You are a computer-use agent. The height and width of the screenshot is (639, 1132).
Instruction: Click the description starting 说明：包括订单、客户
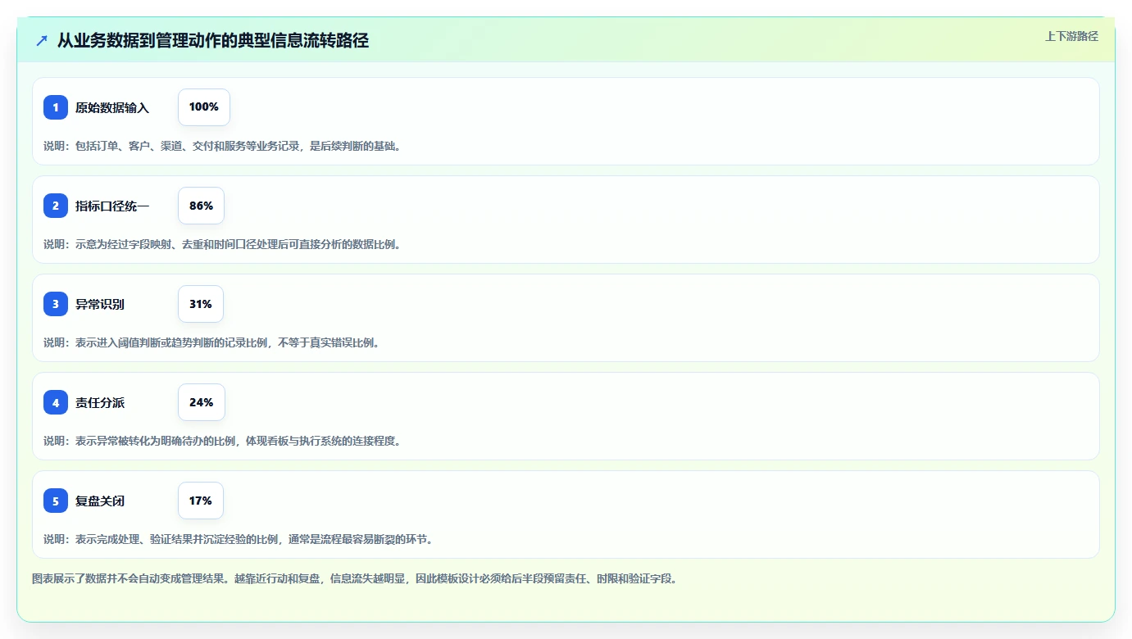pos(222,146)
